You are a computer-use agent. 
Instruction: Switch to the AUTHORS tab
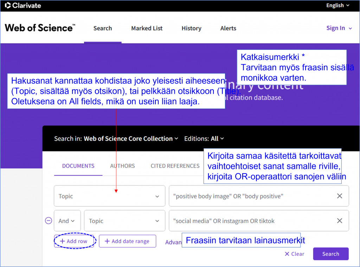coord(122,166)
